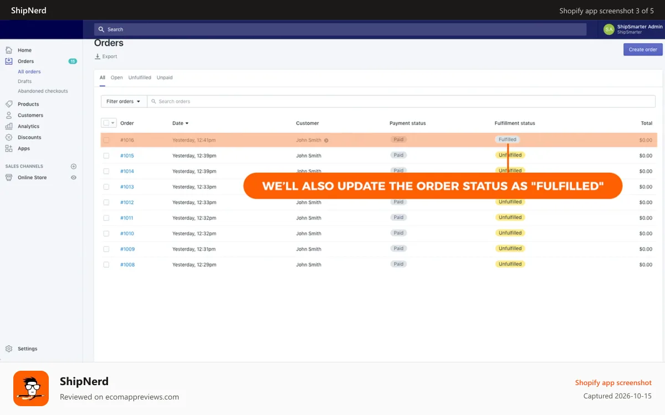This screenshot has width=665, height=415.
Task: Switch to the Unfulfilled tab
Action: point(140,77)
